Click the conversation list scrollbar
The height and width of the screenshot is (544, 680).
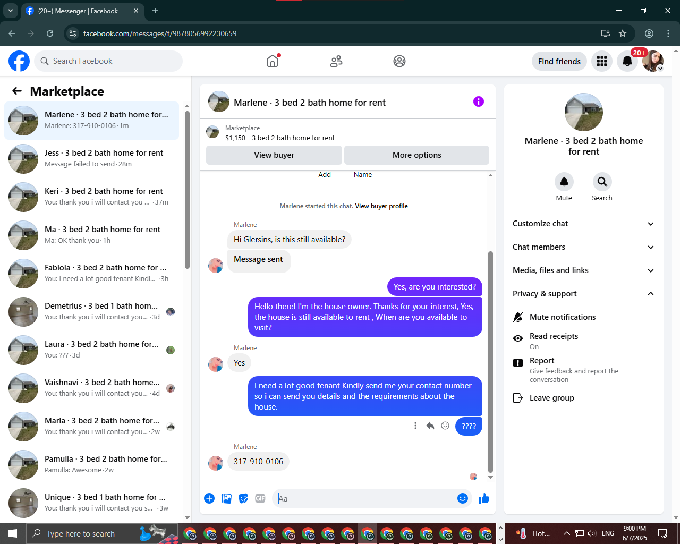click(187, 189)
